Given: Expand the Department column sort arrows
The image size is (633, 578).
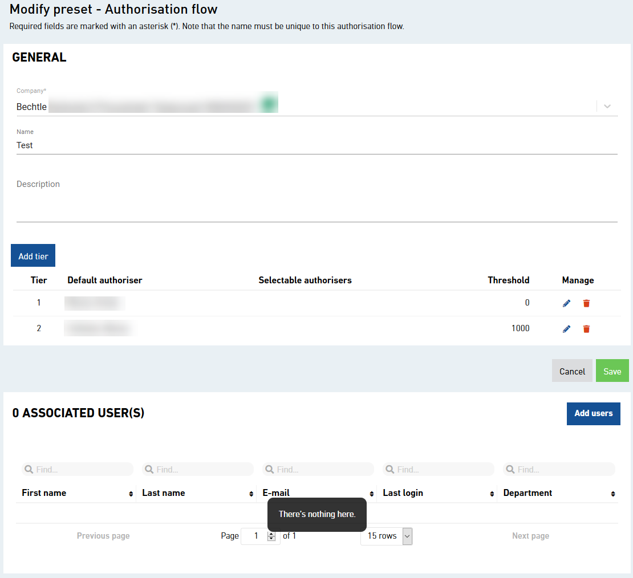Looking at the screenshot, I should click(613, 493).
